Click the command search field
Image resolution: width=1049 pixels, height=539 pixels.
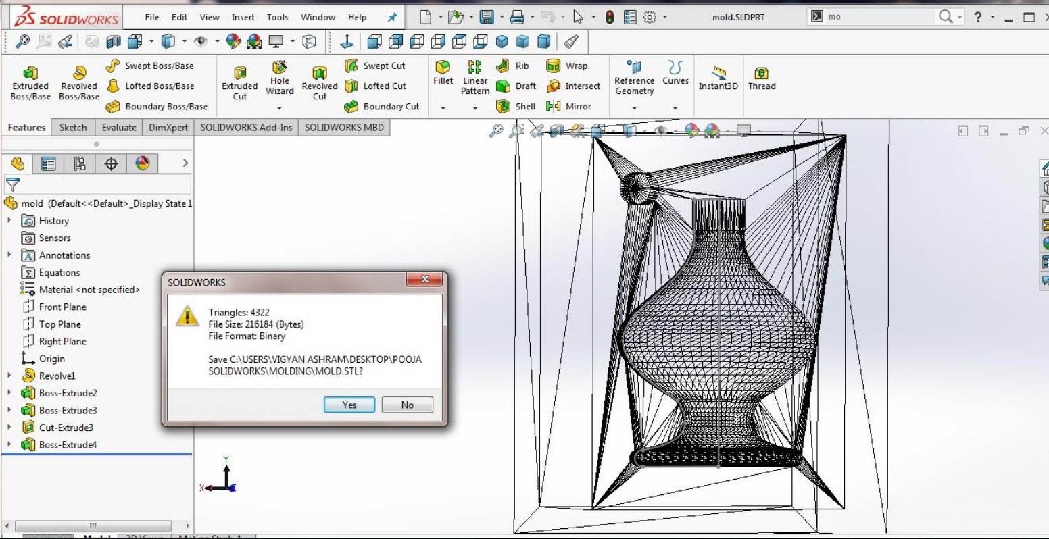[880, 17]
